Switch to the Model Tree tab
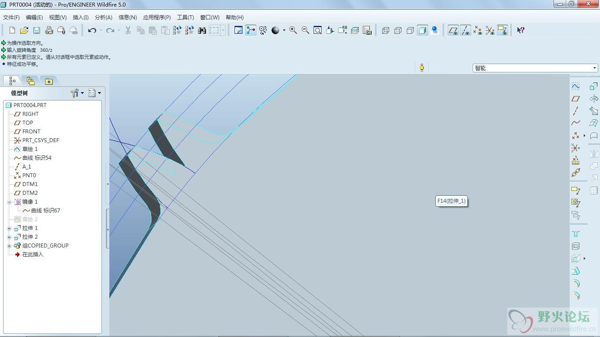Viewport: 600px width, 337px height. [12, 81]
